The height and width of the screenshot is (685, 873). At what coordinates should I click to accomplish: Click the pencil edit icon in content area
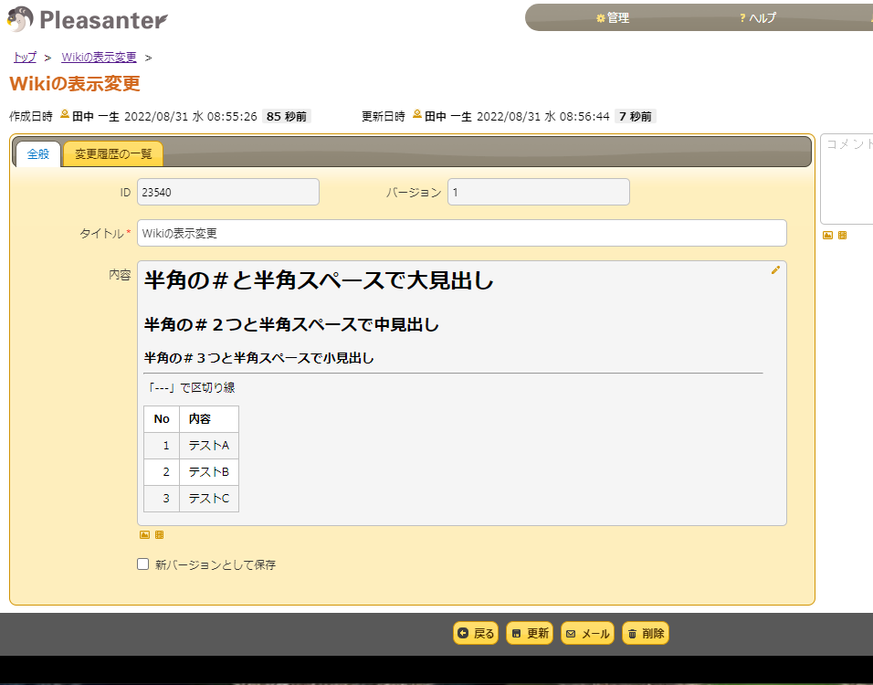point(775,270)
